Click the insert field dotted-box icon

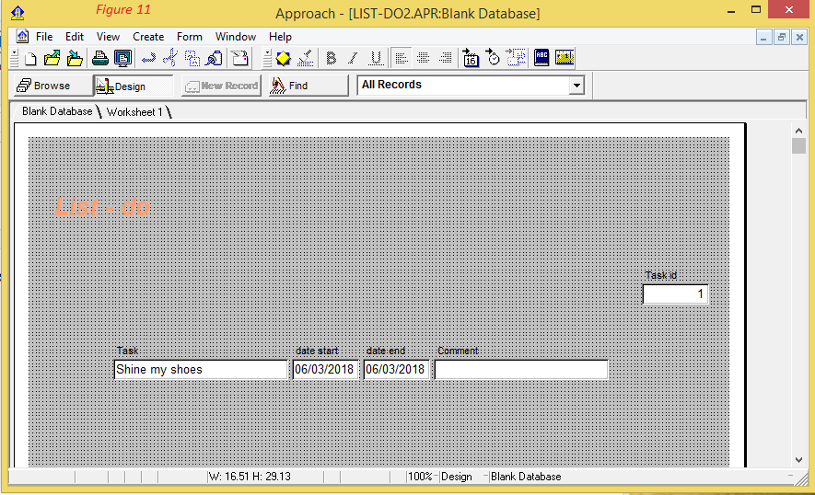tap(516, 58)
